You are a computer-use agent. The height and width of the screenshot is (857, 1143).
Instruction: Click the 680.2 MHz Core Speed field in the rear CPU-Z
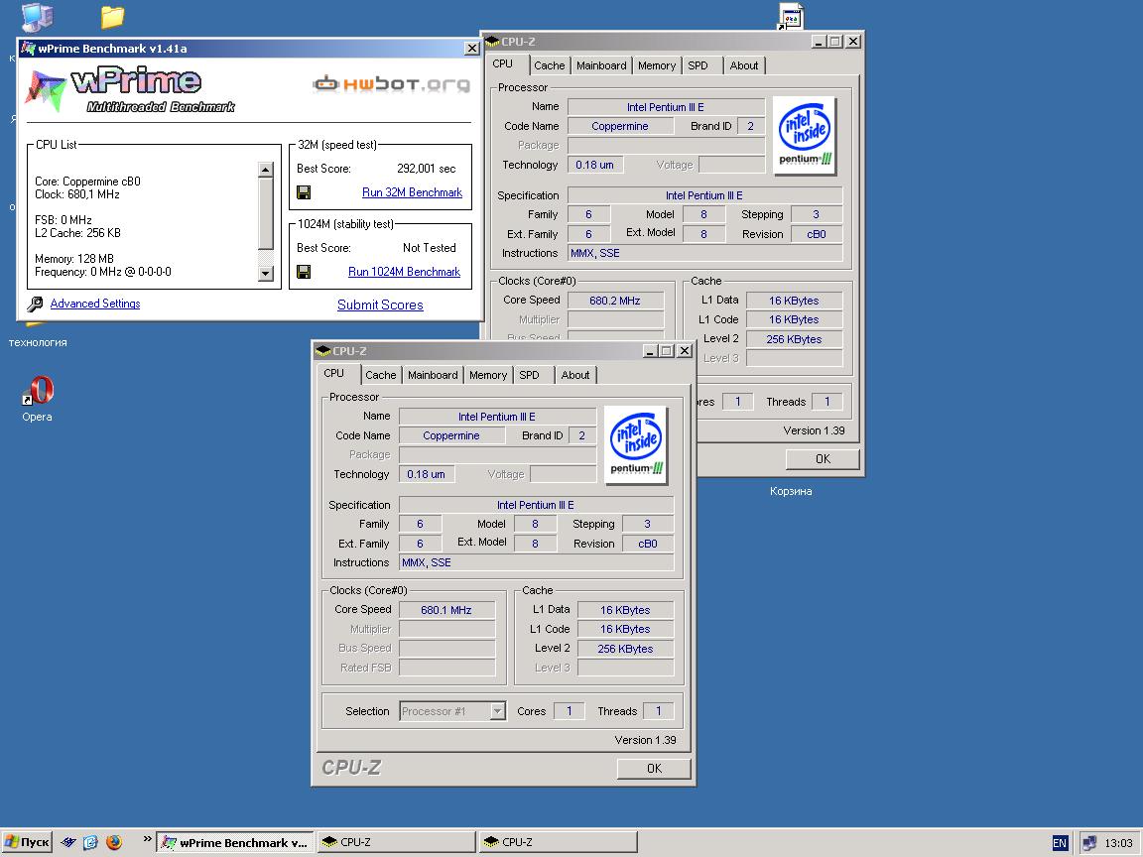click(615, 301)
